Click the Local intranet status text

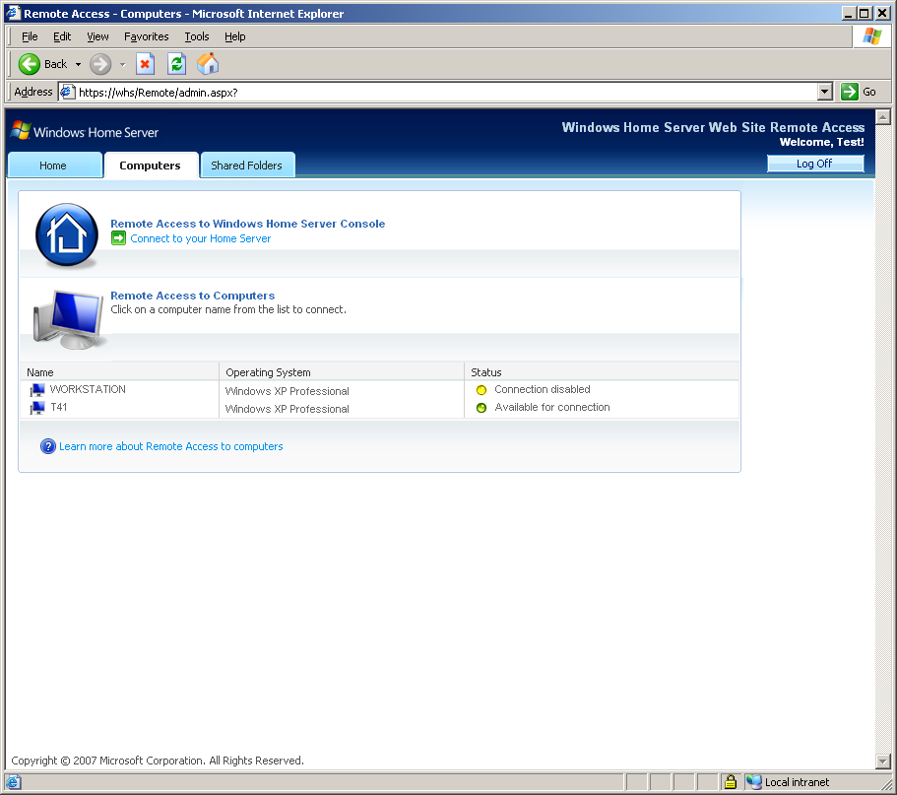(x=797, y=782)
